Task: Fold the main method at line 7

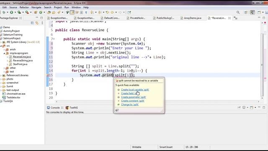Action: 54,39
